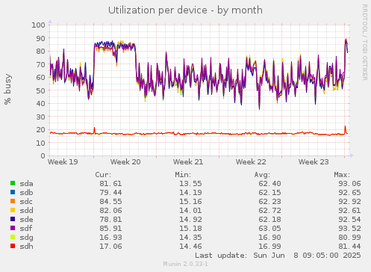Click the 'Cur:' column header
371x272 pixels.
pyautogui.click(x=103, y=175)
